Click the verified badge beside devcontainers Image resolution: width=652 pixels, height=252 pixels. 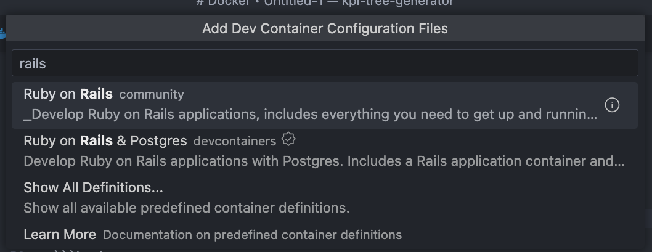[x=288, y=140]
